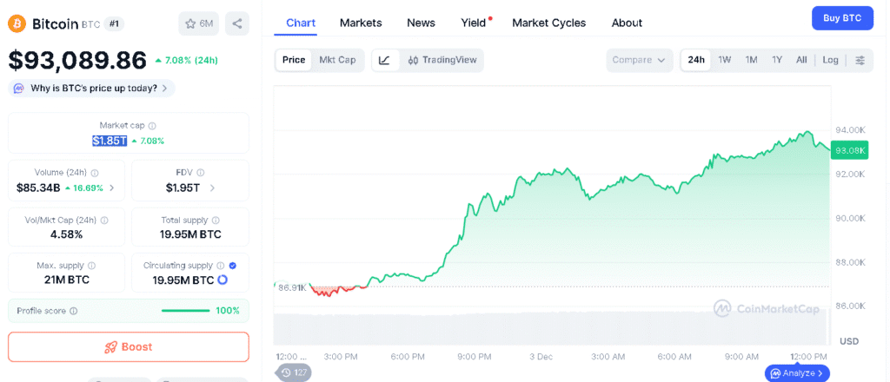Click the 86.91K starting price label
The width and height of the screenshot is (890, 382).
click(292, 287)
